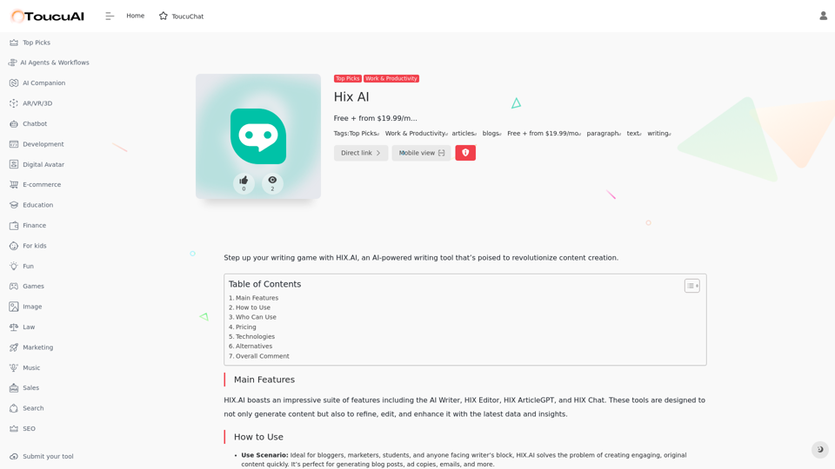The width and height of the screenshot is (835, 469).
Task: Click the Search sidebar icon
Action: pos(14,408)
